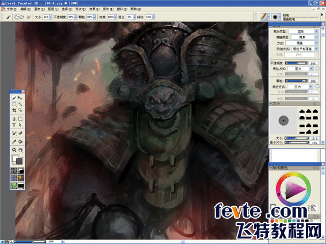Open the Canvas (画布) menu
Viewport: 326px width, 244px height.
39,9
